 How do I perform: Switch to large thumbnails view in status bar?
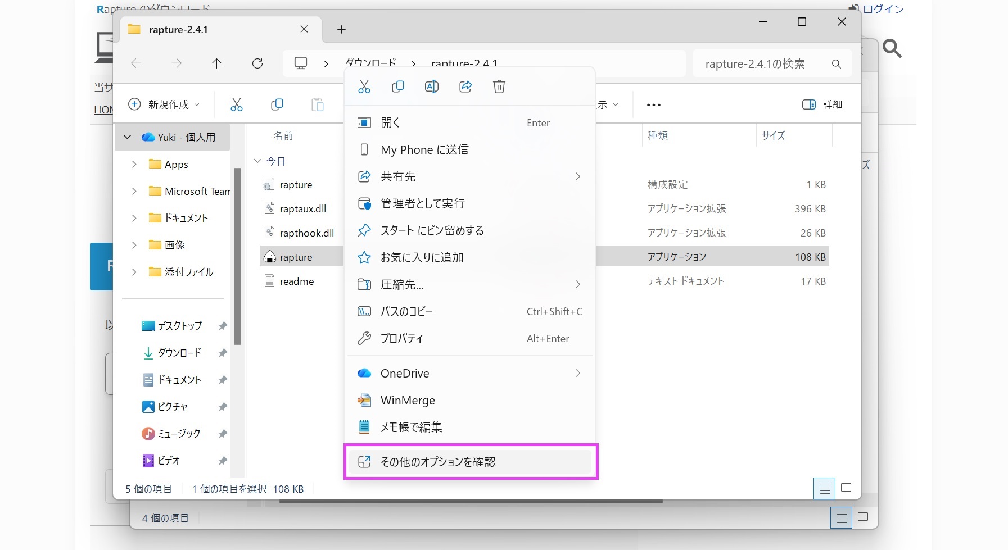point(846,489)
